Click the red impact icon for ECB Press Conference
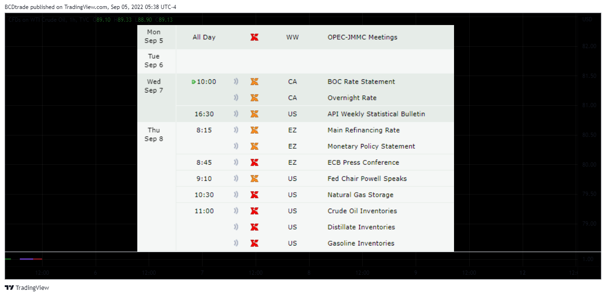The height and width of the screenshot is (296, 606). (254, 162)
